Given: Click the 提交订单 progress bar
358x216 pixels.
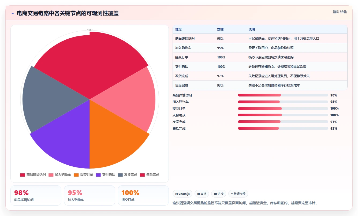Looking at the screenshot, I should click(283, 109).
